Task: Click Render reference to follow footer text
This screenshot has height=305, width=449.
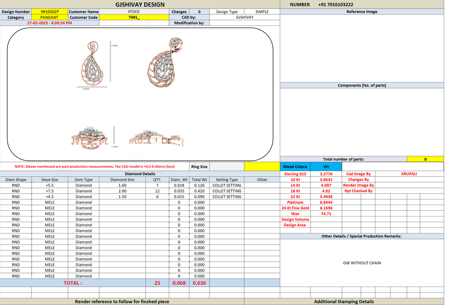Action: pyautogui.click(x=122, y=301)
